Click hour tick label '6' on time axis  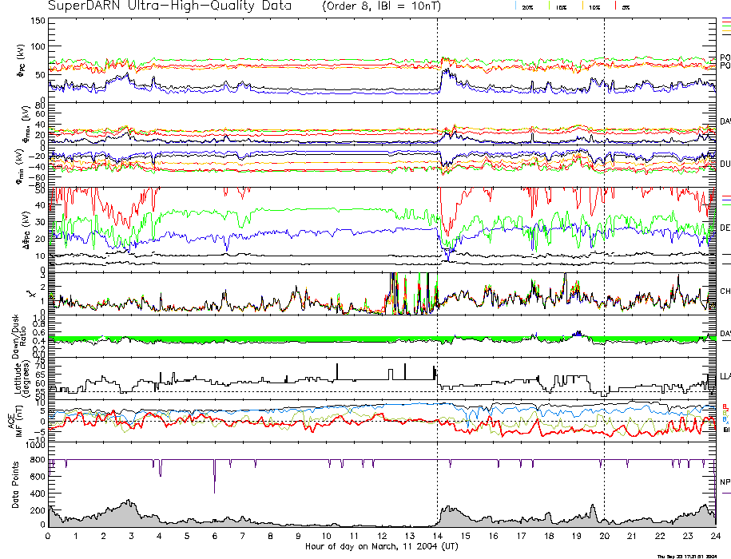pyautogui.click(x=215, y=536)
